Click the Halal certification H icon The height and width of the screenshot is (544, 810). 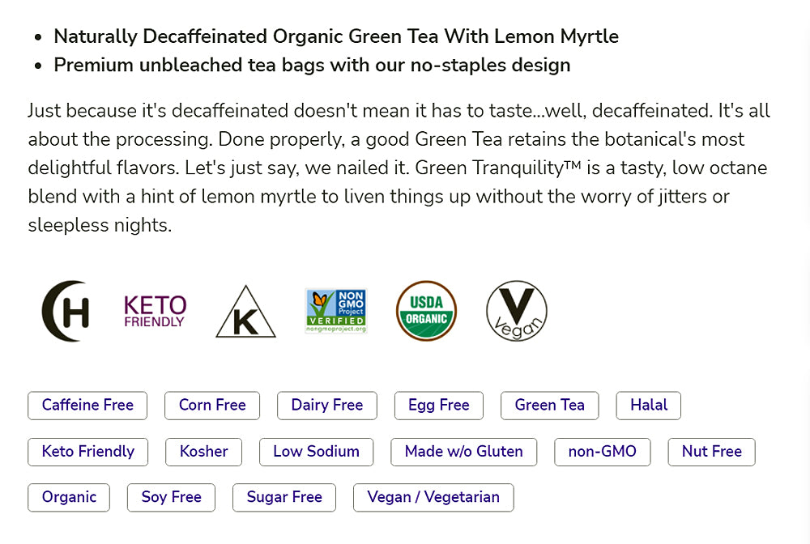pyautogui.click(x=66, y=312)
